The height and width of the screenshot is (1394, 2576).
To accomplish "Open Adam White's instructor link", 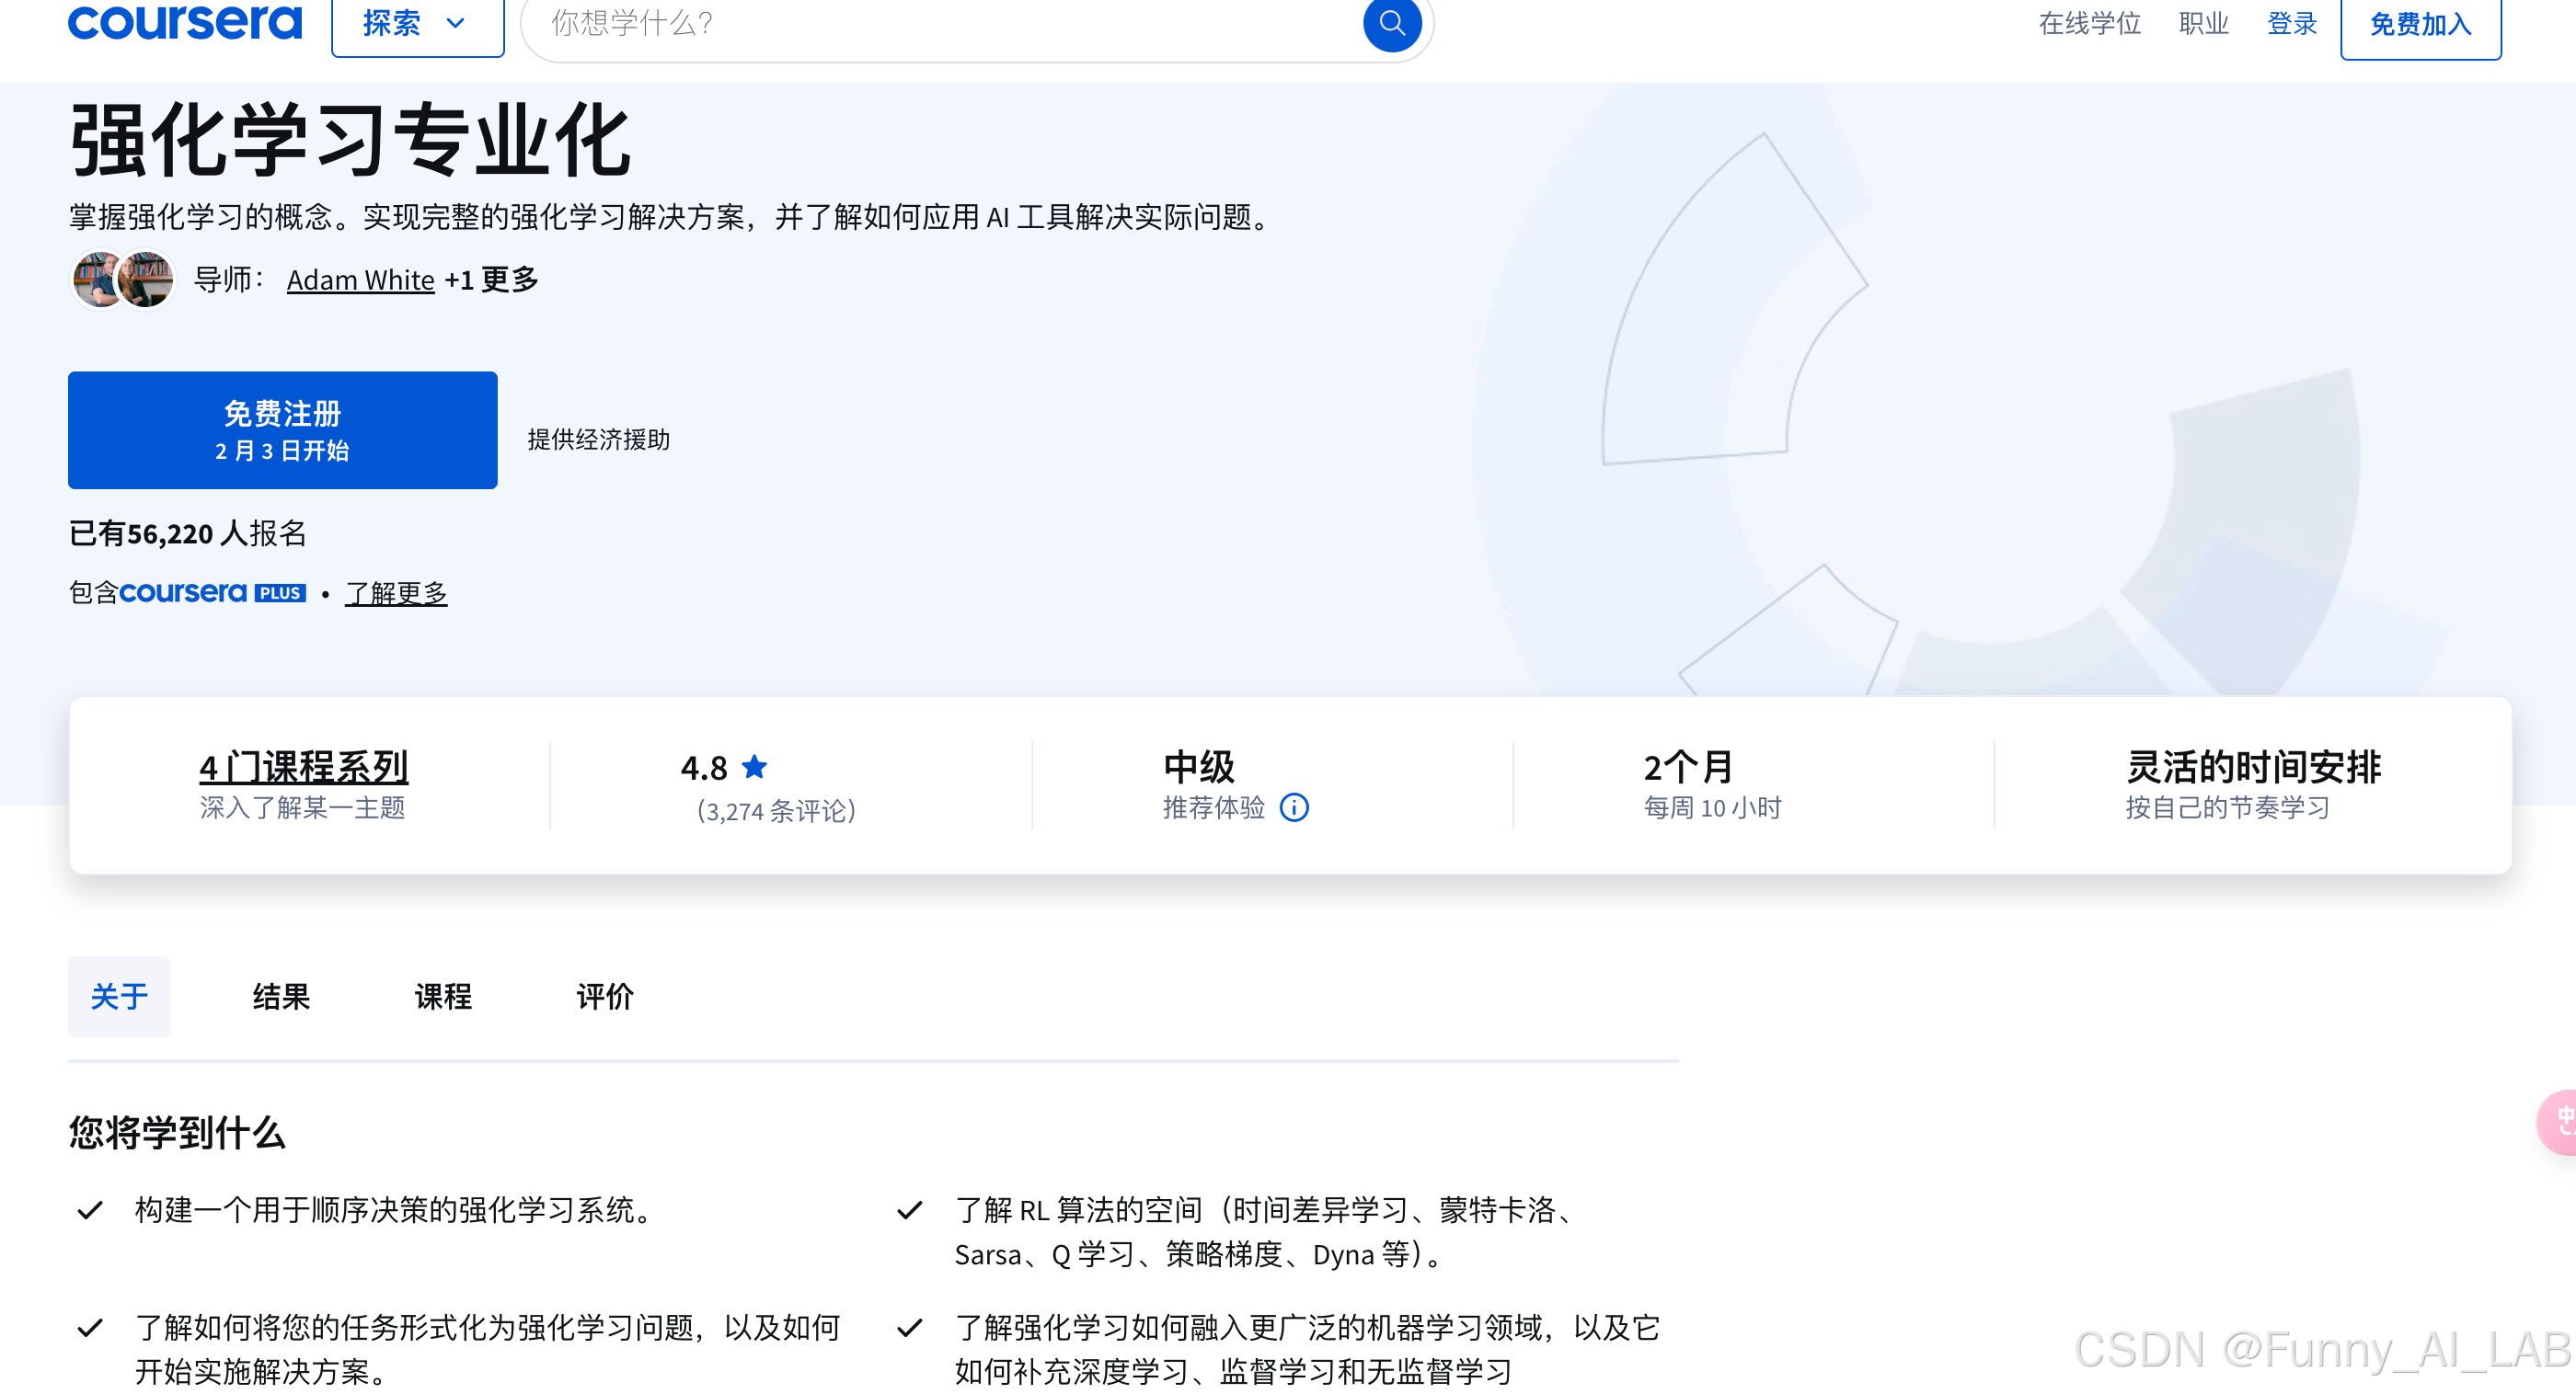I will pyautogui.click(x=360, y=280).
